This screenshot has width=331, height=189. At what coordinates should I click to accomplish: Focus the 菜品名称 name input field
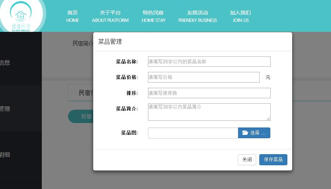(x=209, y=62)
